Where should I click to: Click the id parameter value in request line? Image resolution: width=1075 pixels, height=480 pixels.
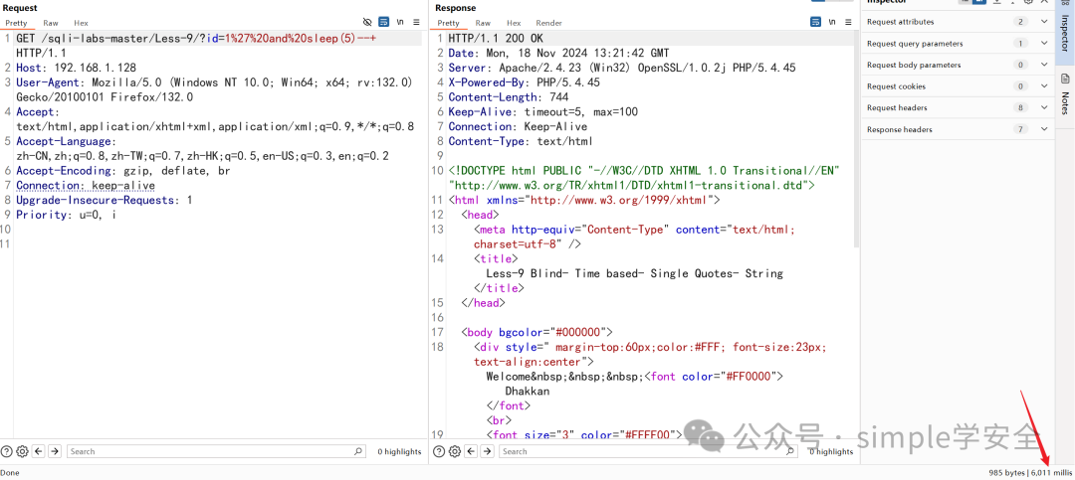point(301,39)
